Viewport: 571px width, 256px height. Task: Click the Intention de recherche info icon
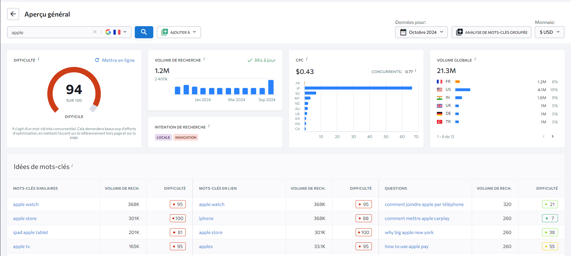click(x=209, y=126)
